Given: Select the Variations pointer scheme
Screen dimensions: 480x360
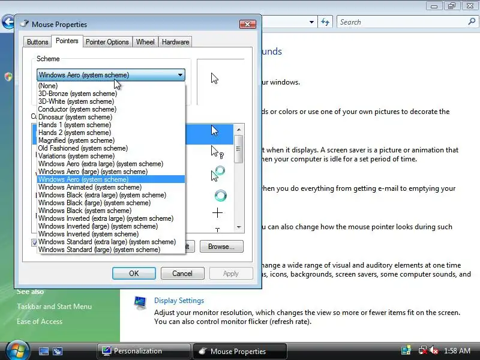Looking at the screenshot, I should click(111, 156).
